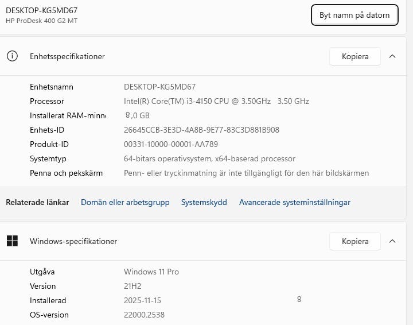
Task: Collapse the Enhetsspecifikationer section chevron
Action: coord(392,56)
